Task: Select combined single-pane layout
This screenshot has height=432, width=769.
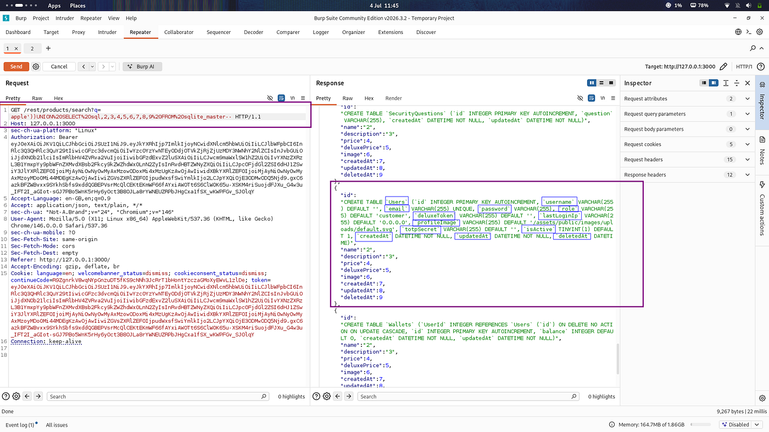Action: point(611,83)
